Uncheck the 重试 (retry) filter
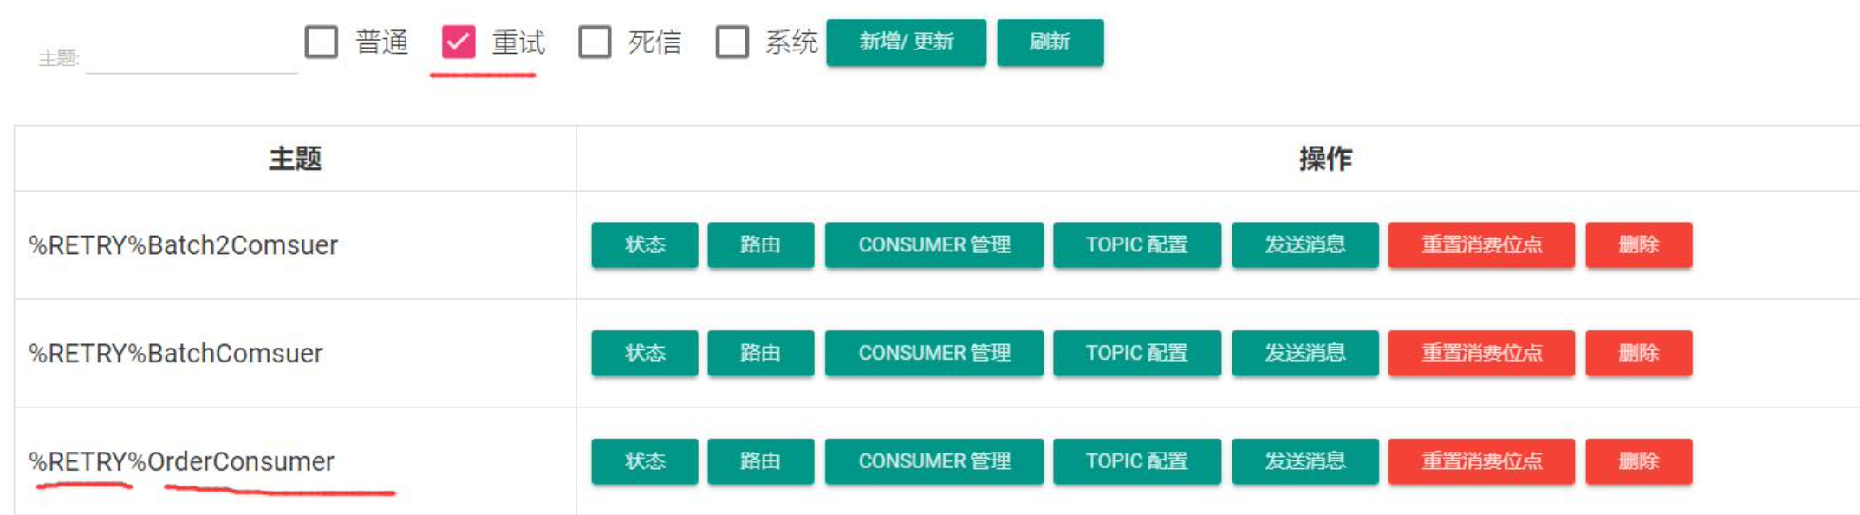The height and width of the screenshot is (515, 1860). click(x=459, y=38)
